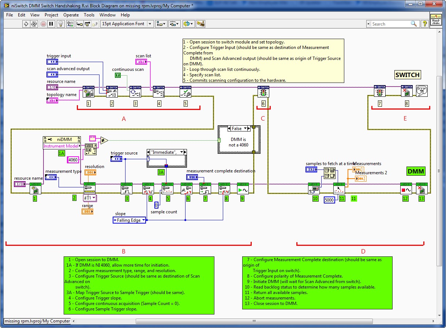This screenshot has height=328, width=446.
Task: Click the sample count 0 constant
Action: [156, 205]
